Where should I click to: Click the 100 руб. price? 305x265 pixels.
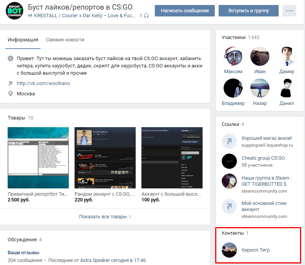[x=151, y=200]
